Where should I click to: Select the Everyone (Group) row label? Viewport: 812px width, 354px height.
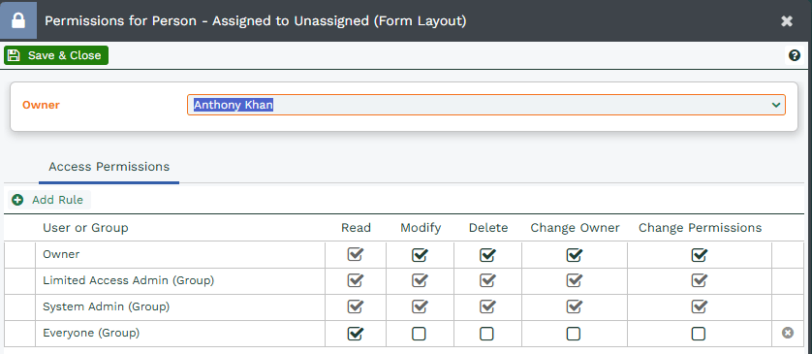pyautogui.click(x=91, y=334)
